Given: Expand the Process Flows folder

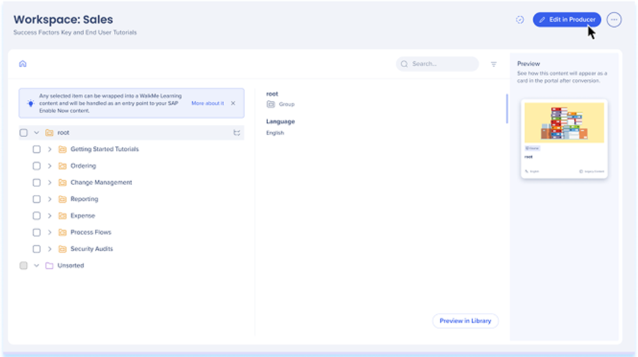Looking at the screenshot, I should point(50,233).
